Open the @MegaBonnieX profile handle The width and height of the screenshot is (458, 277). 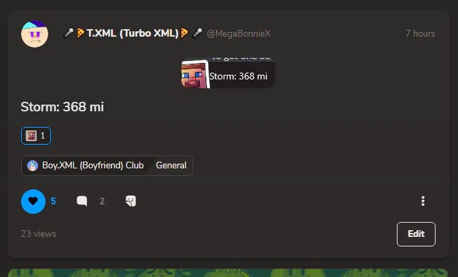click(x=239, y=33)
